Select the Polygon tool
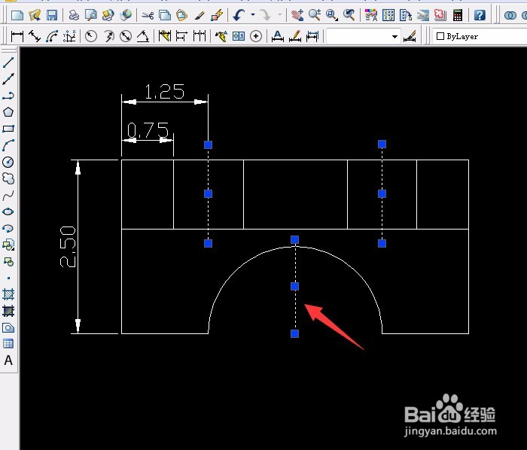The image size is (527, 450). coord(8,112)
